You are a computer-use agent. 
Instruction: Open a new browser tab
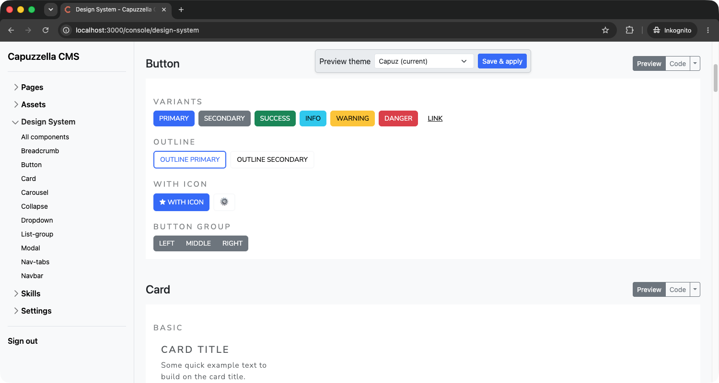click(181, 10)
